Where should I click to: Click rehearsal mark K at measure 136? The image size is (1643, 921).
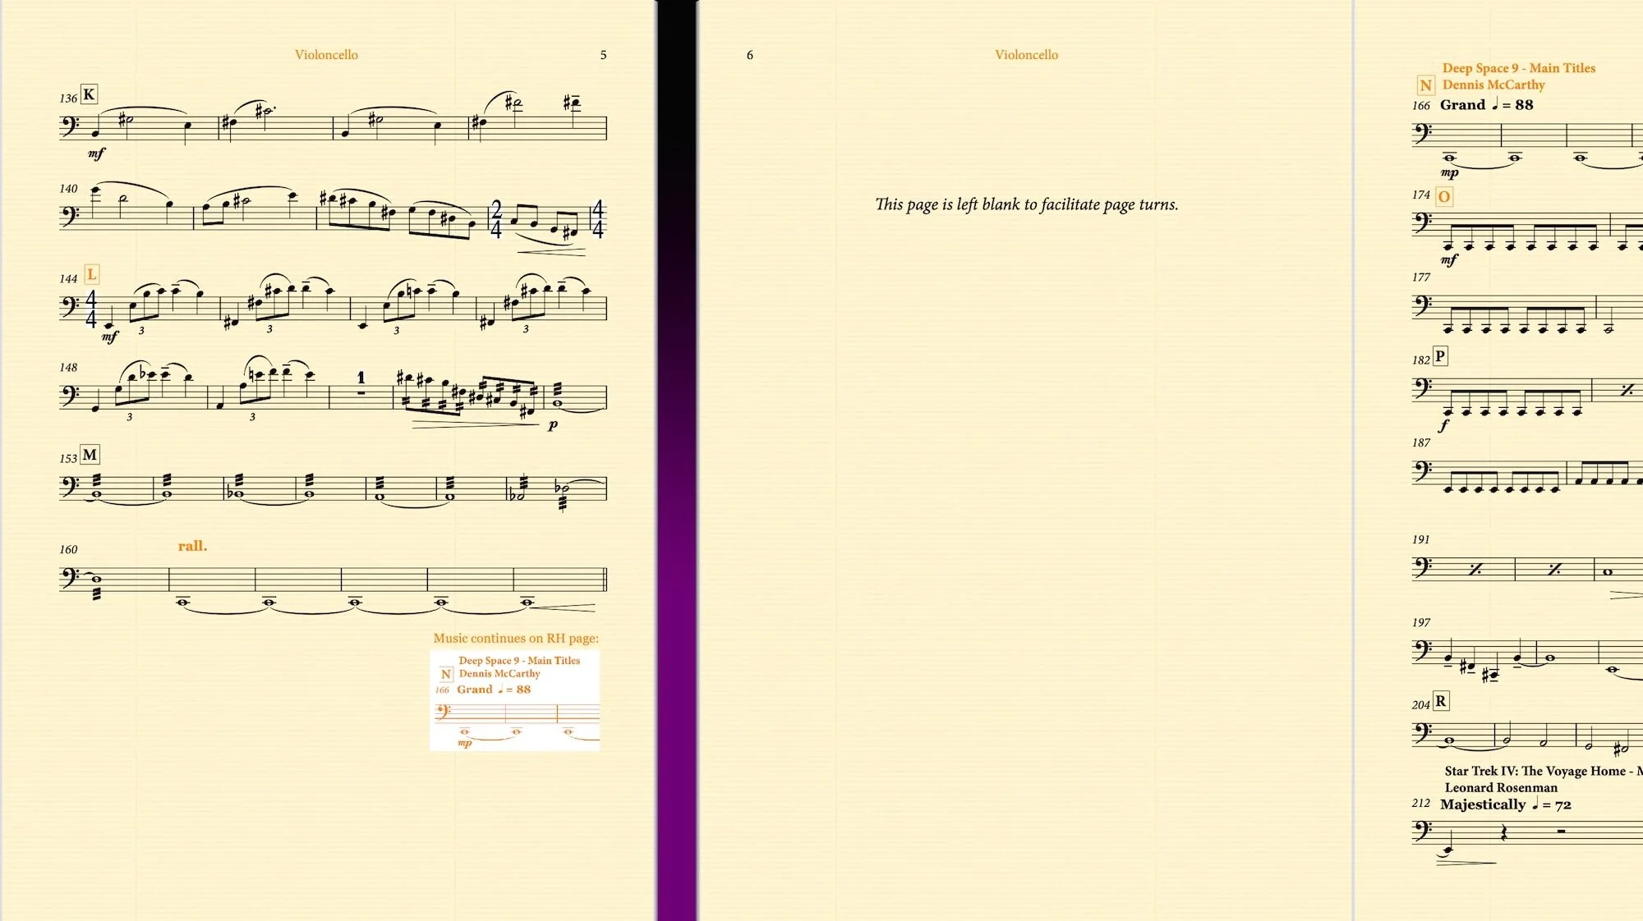[x=89, y=94]
